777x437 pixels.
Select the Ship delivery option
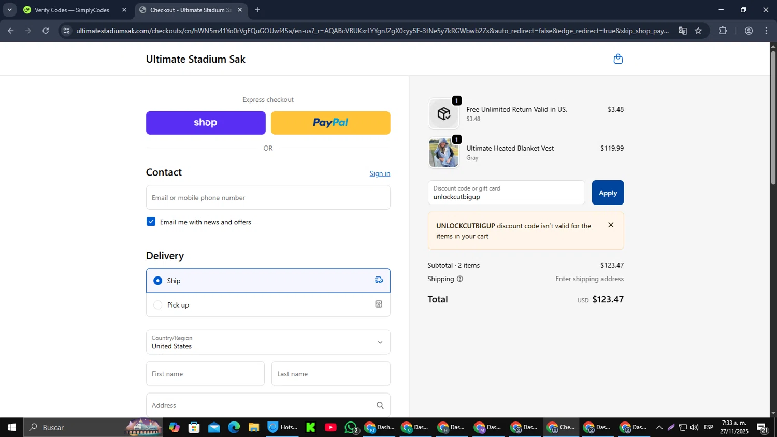(268, 281)
